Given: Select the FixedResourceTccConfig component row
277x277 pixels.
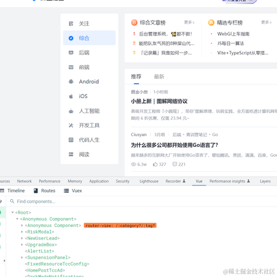Looking at the screenshot, I should pyautogui.click(x=57, y=264).
